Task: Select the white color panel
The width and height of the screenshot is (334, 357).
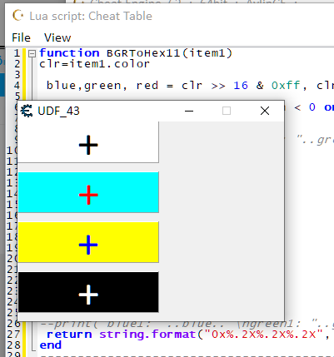Action: 88,142
